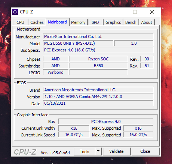172x164 pixels.
Task: Click the Southbridge Rev. value 51
Action: (147, 66)
